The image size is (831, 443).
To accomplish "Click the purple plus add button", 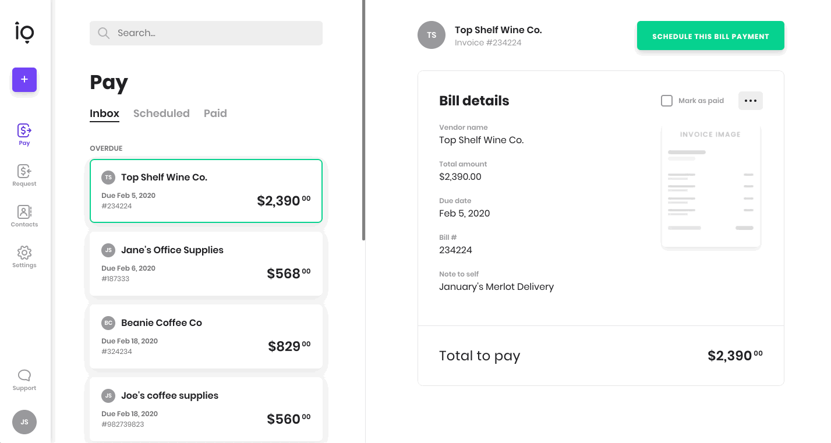I will pos(24,80).
